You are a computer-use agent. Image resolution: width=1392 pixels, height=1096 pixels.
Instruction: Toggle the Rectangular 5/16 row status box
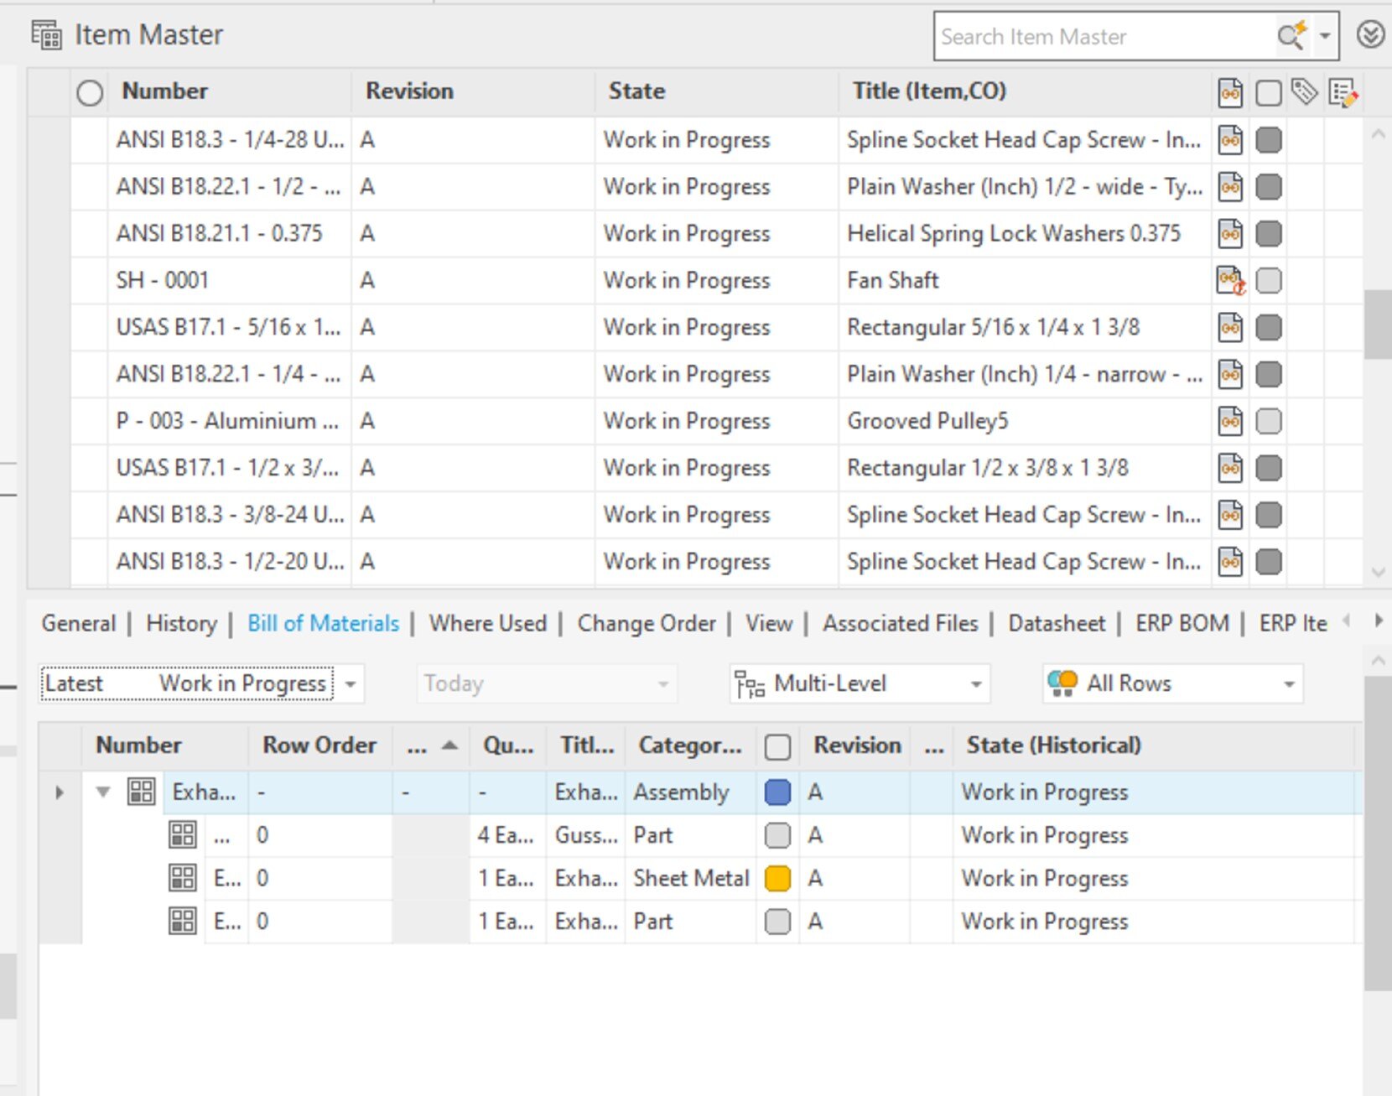click(1269, 328)
